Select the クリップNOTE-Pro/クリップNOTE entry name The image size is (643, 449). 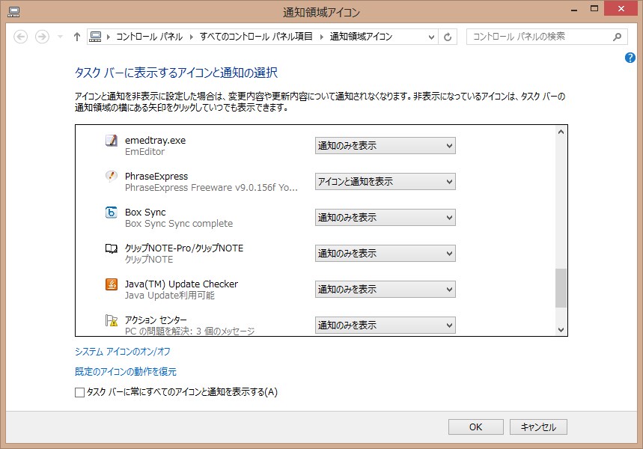(x=184, y=248)
